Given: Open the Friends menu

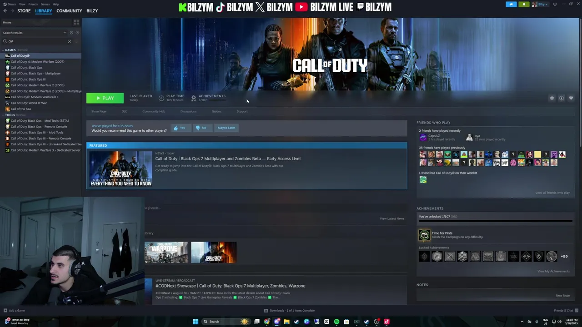Looking at the screenshot, I should pyautogui.click(x=33, y=4).
